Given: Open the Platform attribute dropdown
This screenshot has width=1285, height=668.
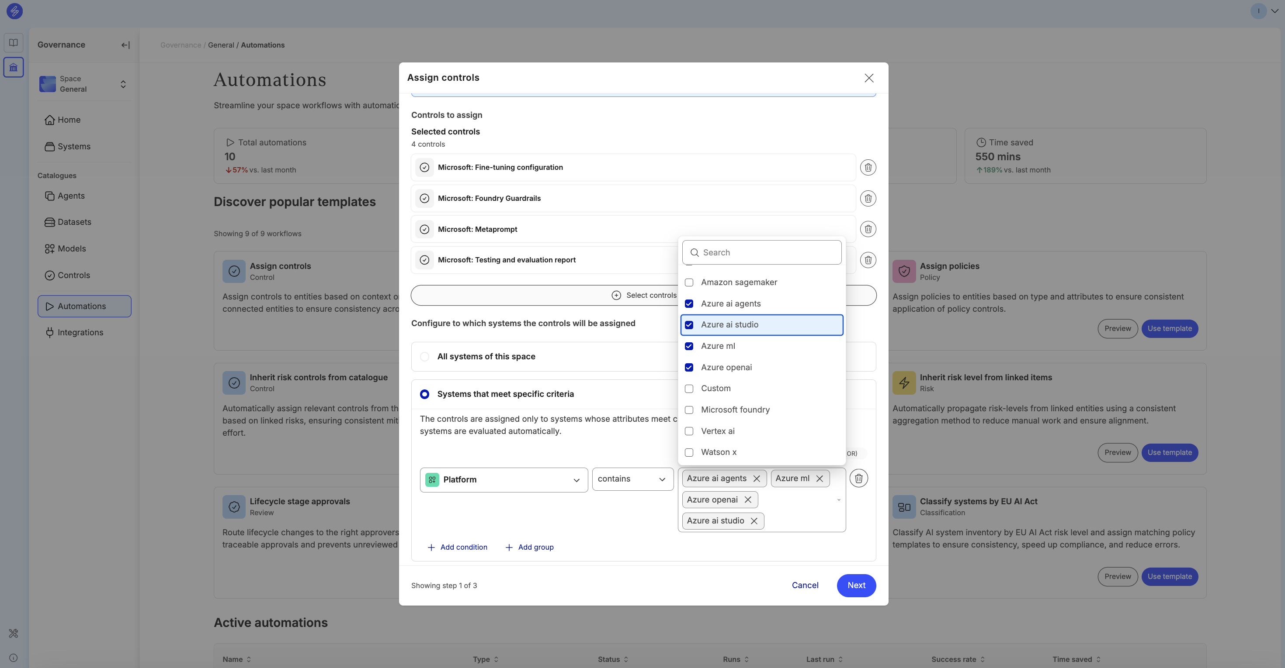Looking at the screenshot, I should click(x=504, y=480).
